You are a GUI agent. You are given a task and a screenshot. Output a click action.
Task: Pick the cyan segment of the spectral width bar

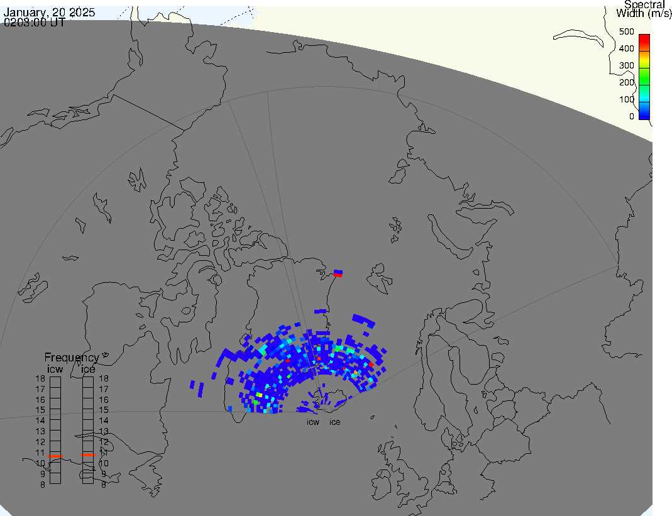tap(644, 94)
